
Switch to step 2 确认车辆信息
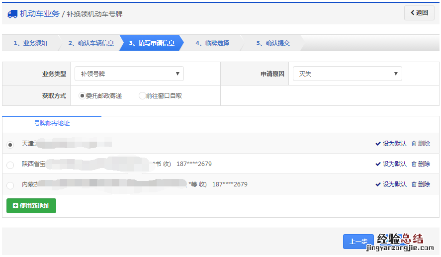[91, 43]
